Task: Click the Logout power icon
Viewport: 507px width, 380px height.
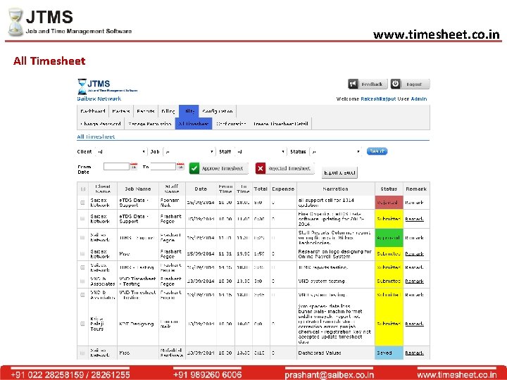Action: (x=396, y=84)
